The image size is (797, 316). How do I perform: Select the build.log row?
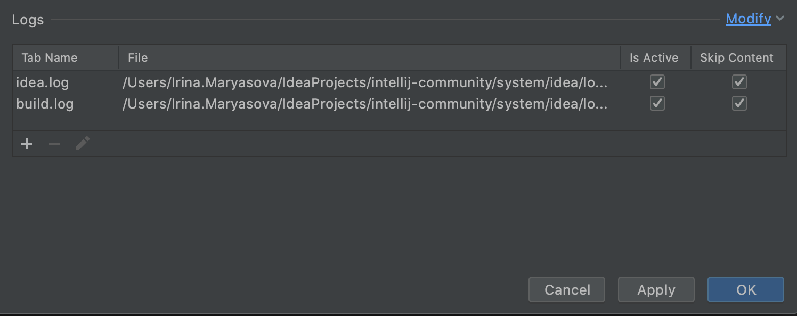coord(400,103)
